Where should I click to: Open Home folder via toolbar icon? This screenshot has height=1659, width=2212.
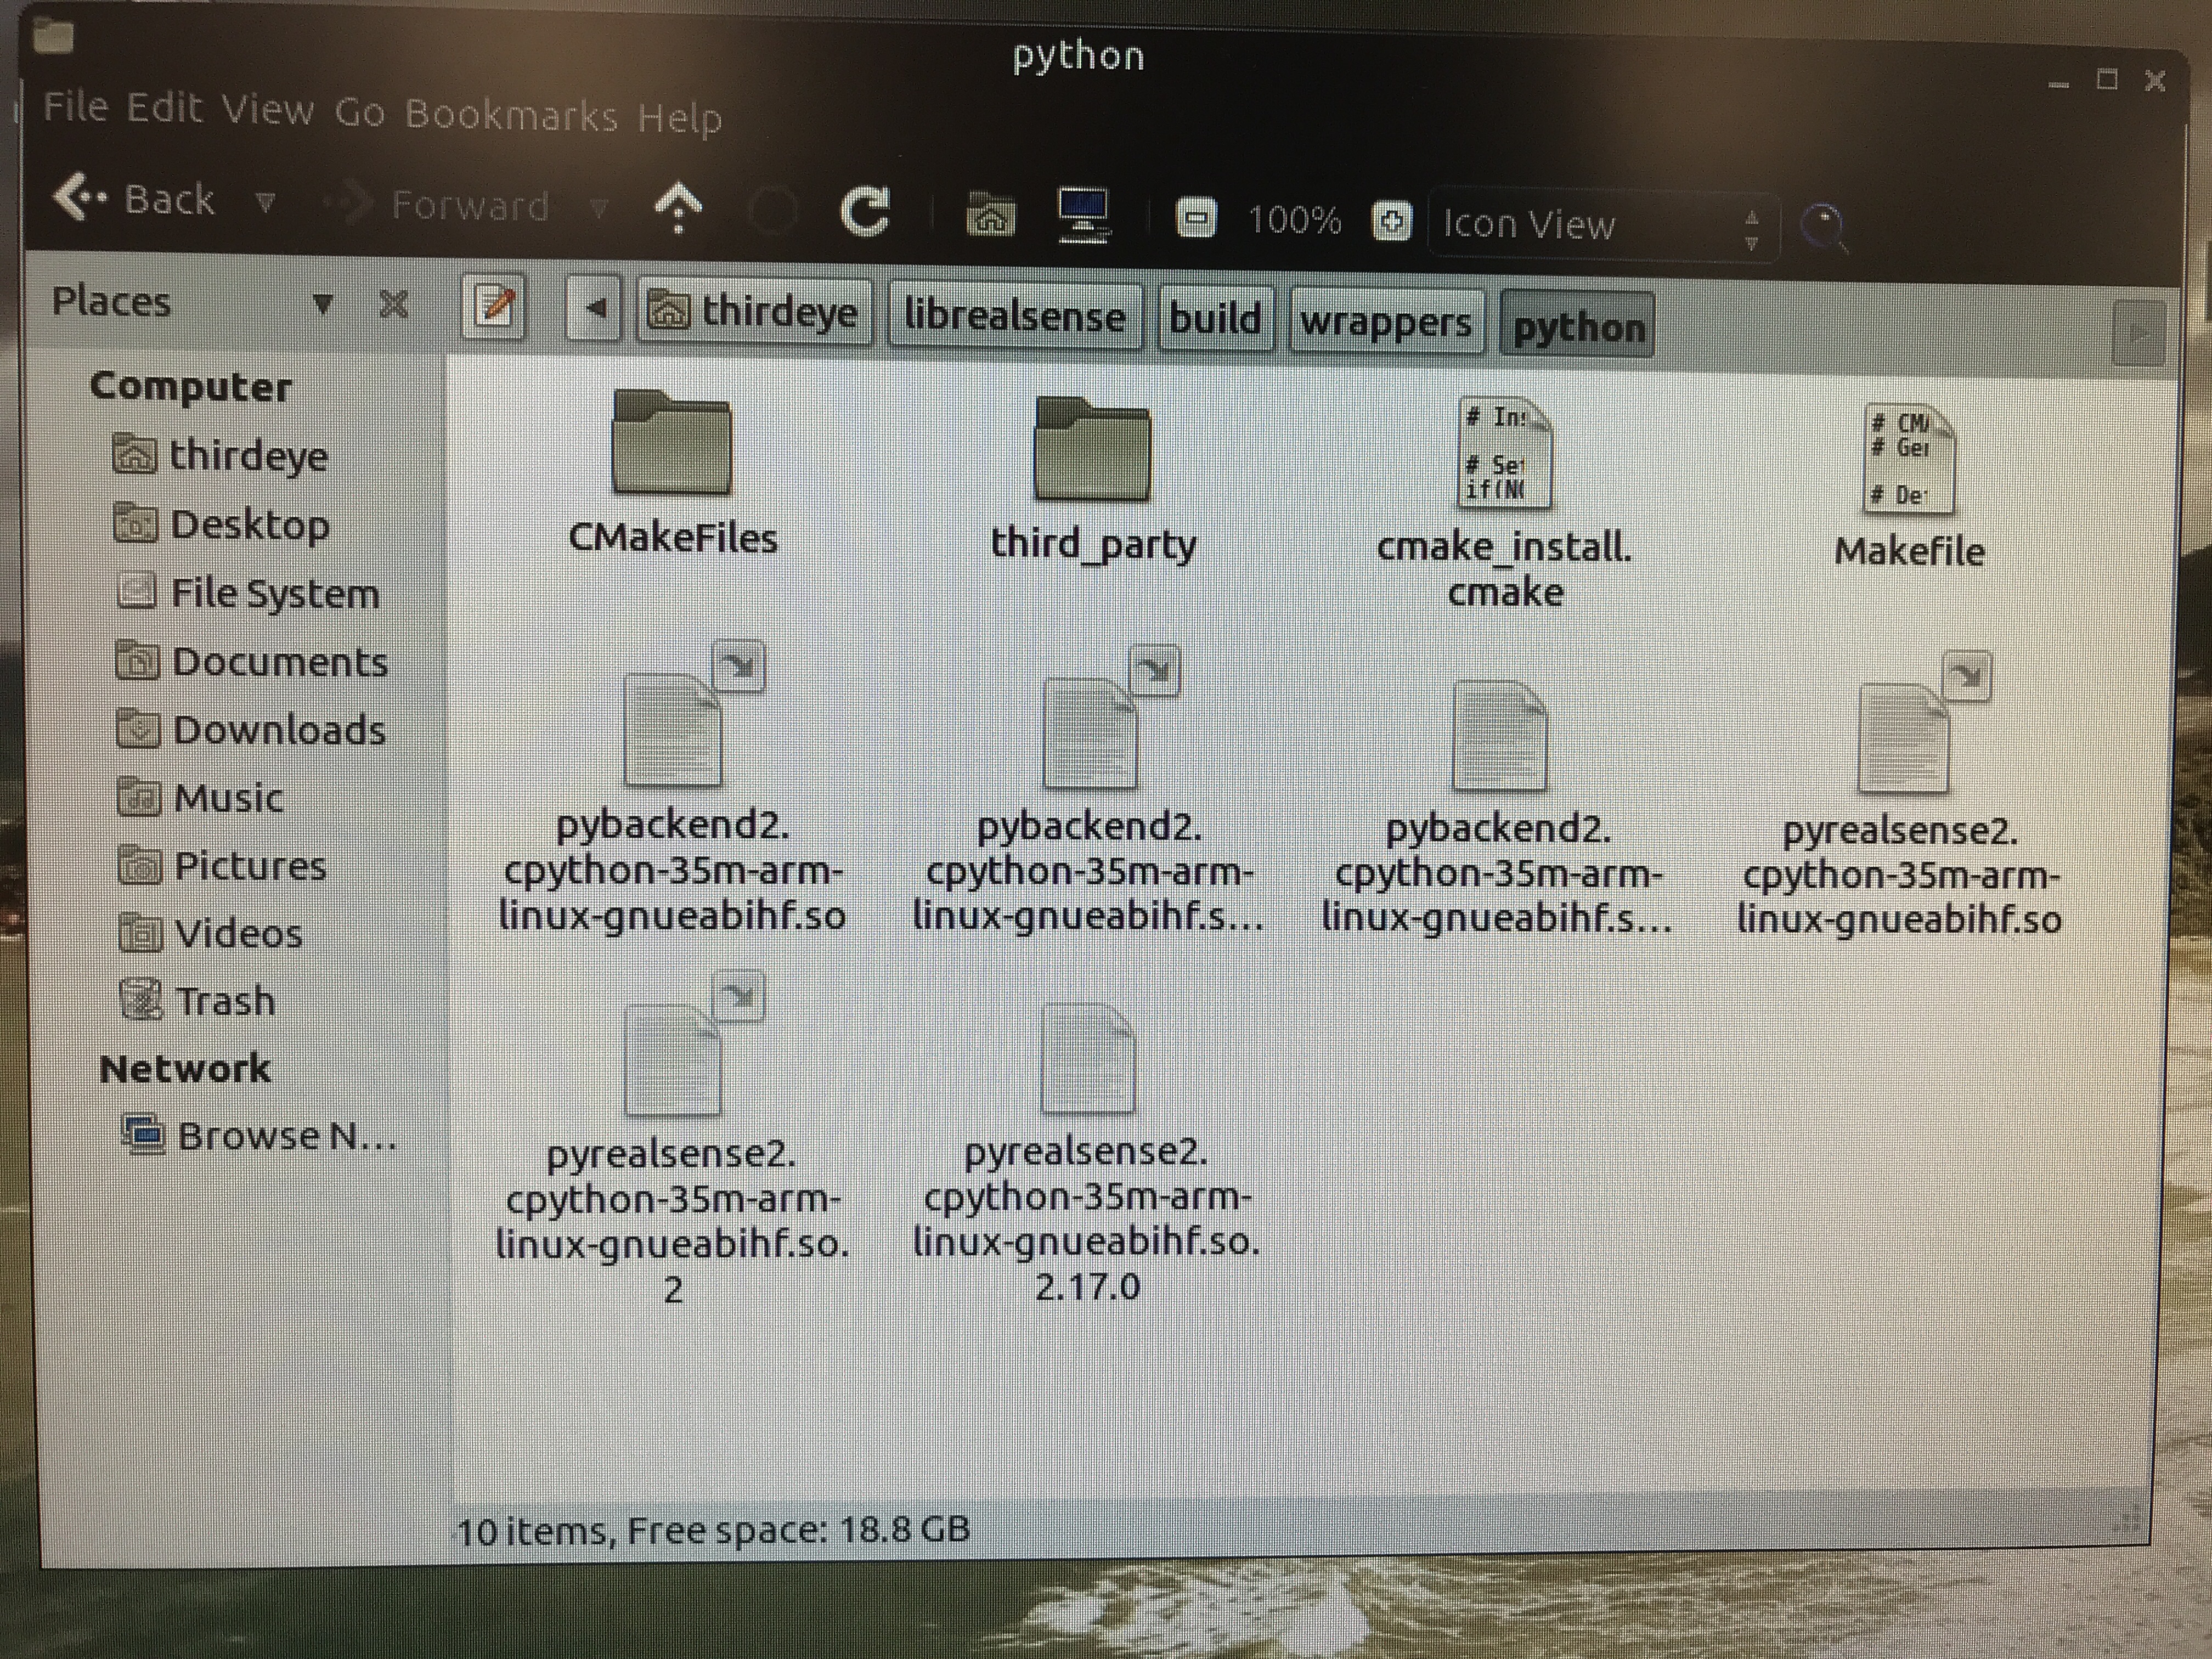pyautogui.click(x=990, y=214)
